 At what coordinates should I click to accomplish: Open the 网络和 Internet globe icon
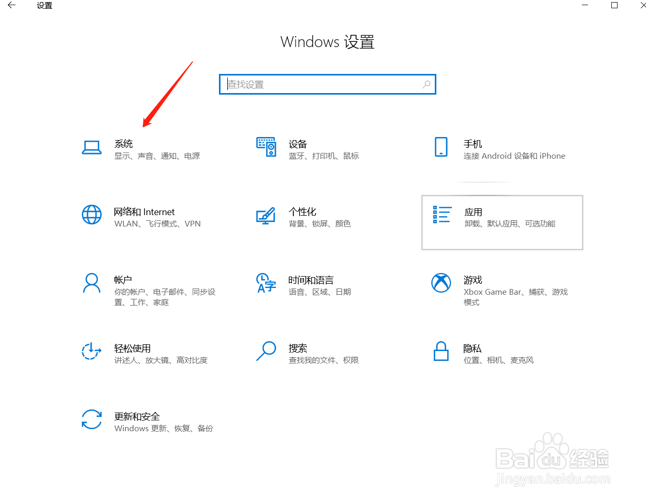92,215
